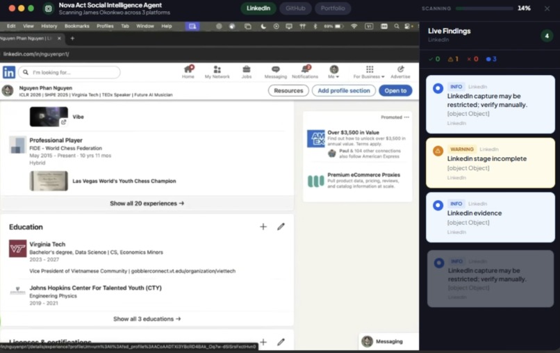Click the findings count badge 4
Screen dimensions: 560x353
point(546,35)
